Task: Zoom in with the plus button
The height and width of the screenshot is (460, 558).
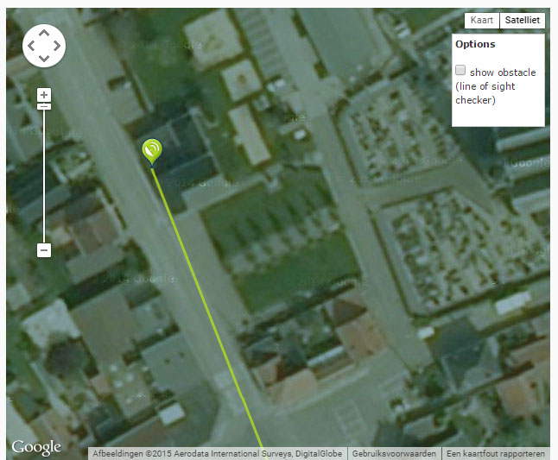Action: [44, 95]
